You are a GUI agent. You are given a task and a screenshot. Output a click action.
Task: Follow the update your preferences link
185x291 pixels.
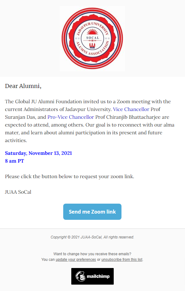tap(76, 260)
